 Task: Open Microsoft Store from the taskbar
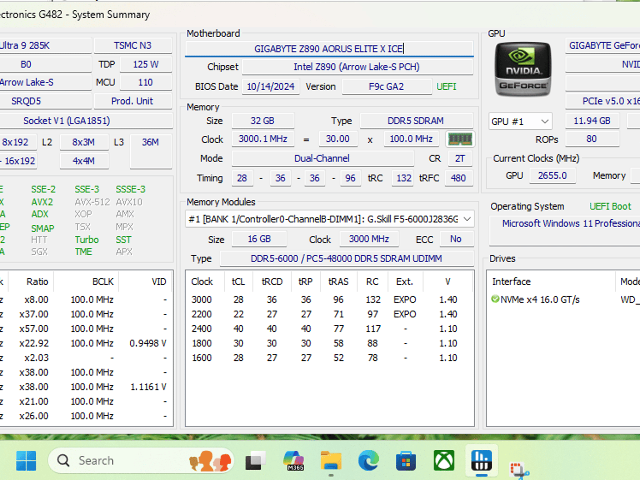coord(406,460)
